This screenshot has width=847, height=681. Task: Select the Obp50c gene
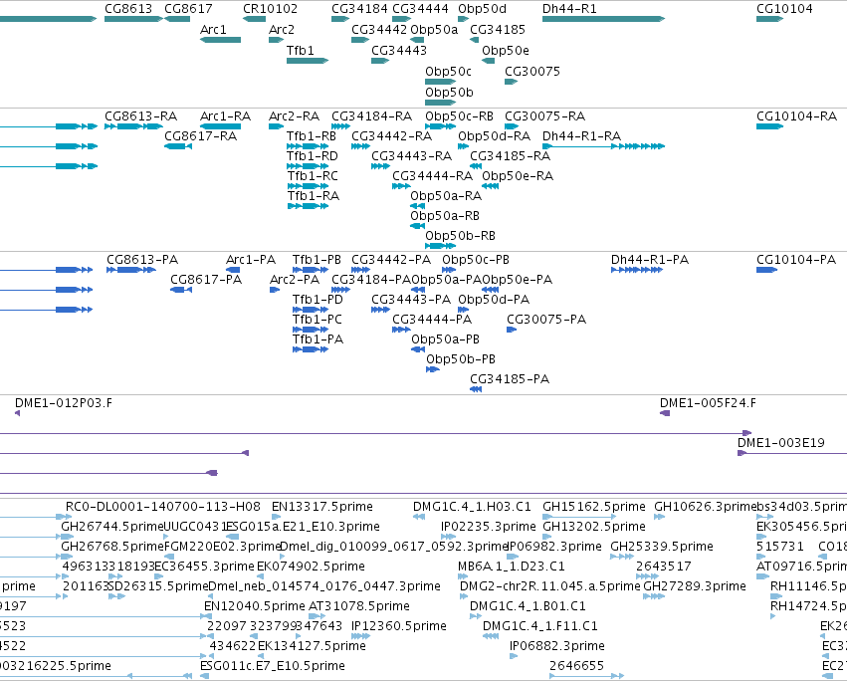440,82
